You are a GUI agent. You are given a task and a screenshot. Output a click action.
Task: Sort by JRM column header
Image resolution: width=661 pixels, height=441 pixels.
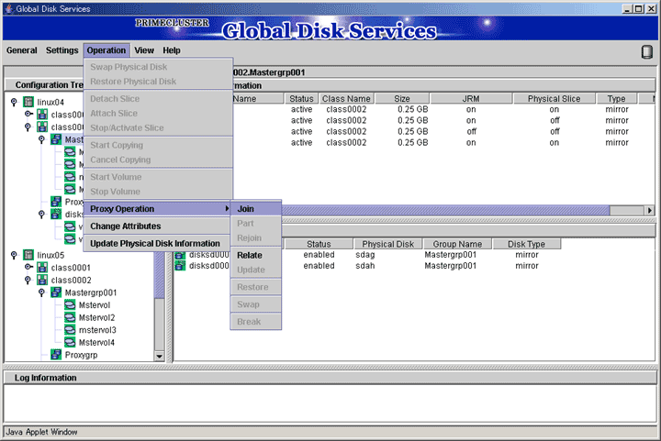click(471, 98)
